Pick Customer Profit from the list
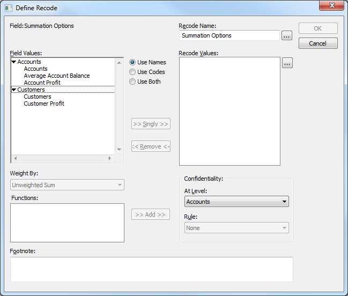 pyautogui.click(x=43, y=103)
